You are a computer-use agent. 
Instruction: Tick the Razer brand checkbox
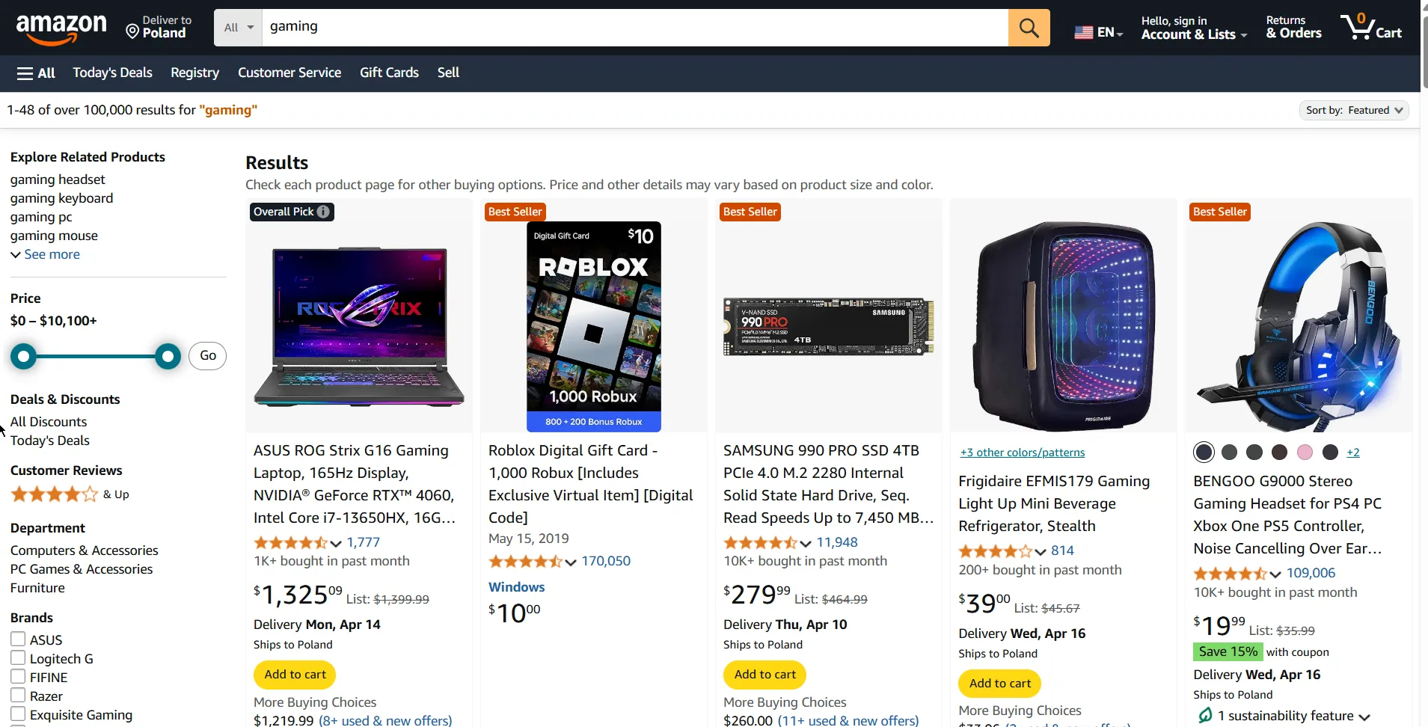click(x=18, y=696)
